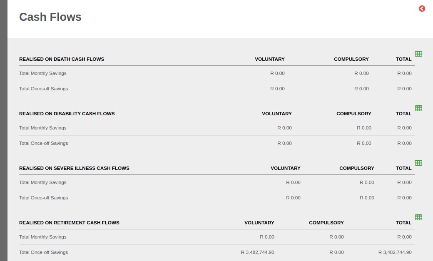
Task: Click the red back arrow icon
Action: tap(422, 9)
